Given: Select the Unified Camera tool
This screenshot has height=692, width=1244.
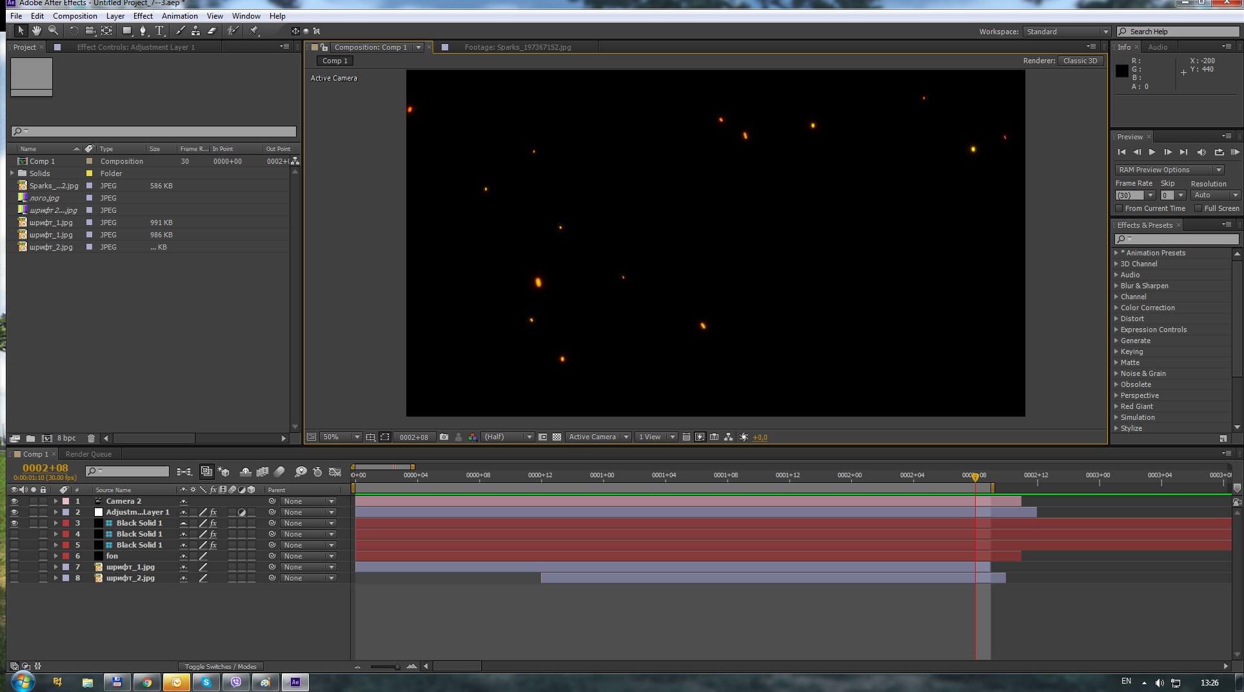Looking at the screenshot, I should pyautogui.click(x=90, y=30).
